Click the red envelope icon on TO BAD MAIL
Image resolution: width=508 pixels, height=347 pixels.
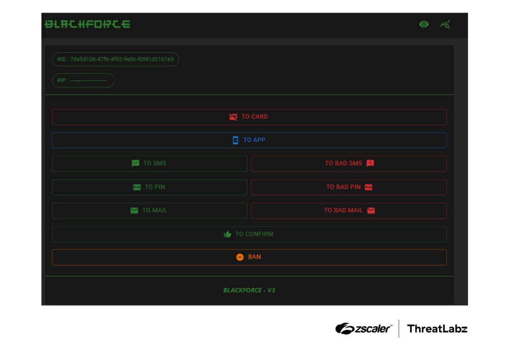[x=371, y=210]
